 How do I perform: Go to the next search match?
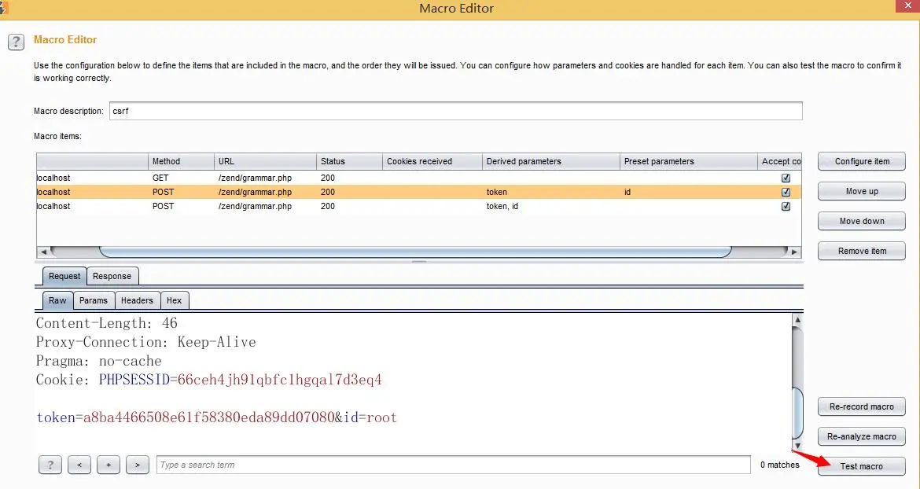(x=138, y=465)
